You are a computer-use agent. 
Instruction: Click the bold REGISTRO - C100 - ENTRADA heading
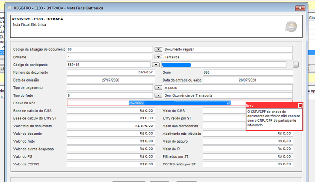37,19
